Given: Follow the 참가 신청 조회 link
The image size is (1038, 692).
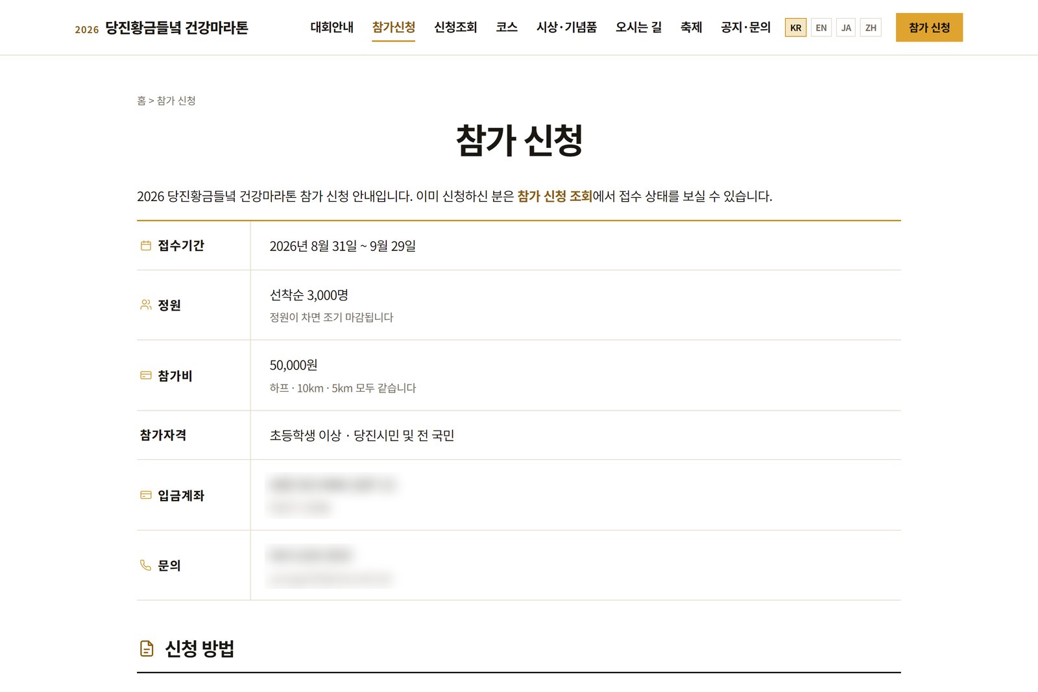Looking at the screenshot, I should pos(555,196).
